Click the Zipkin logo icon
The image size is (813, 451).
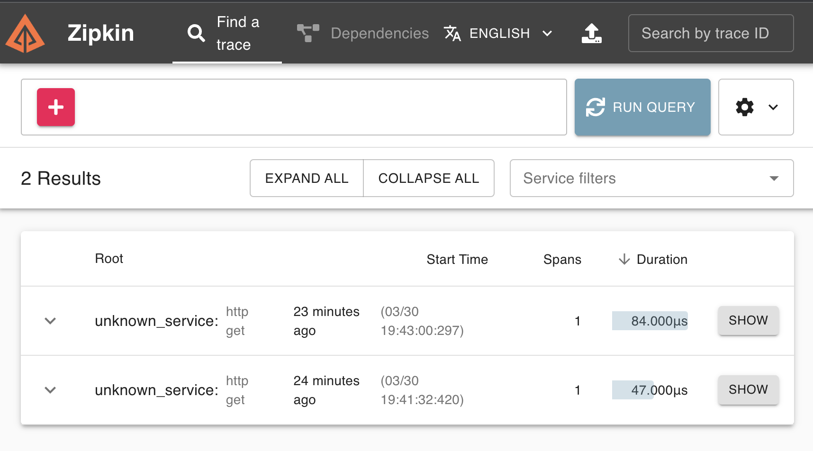click(25, 33)
